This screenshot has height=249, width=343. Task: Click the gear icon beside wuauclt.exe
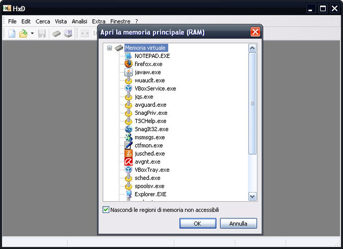tap(129, 80)
